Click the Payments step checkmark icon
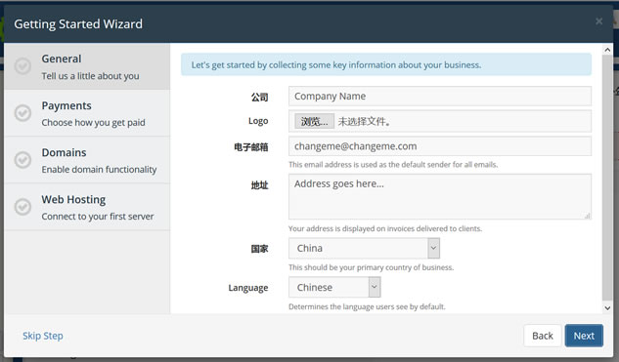This screenshot has height=362, width=619. click(22, 113)
